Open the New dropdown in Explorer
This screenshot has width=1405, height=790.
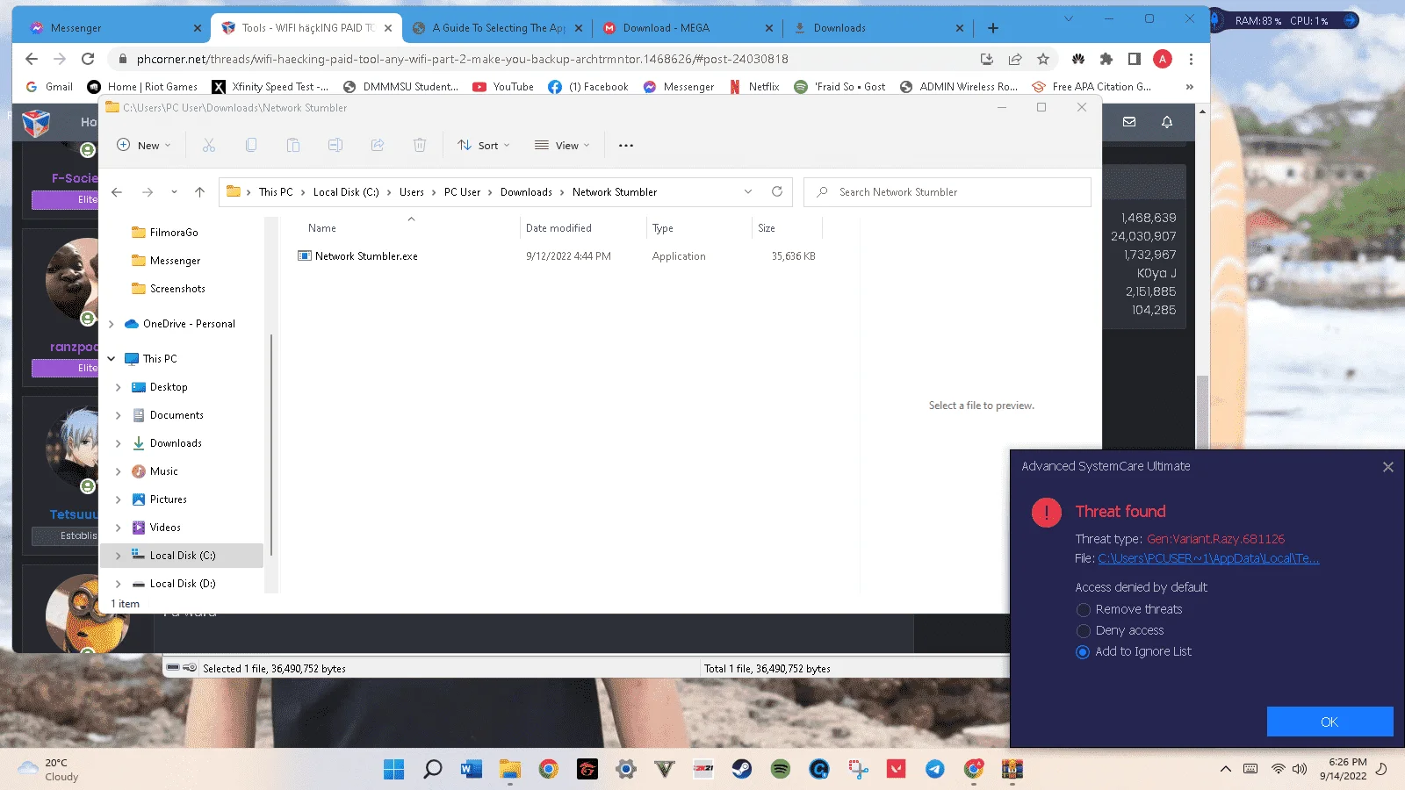tap(144, 146)
